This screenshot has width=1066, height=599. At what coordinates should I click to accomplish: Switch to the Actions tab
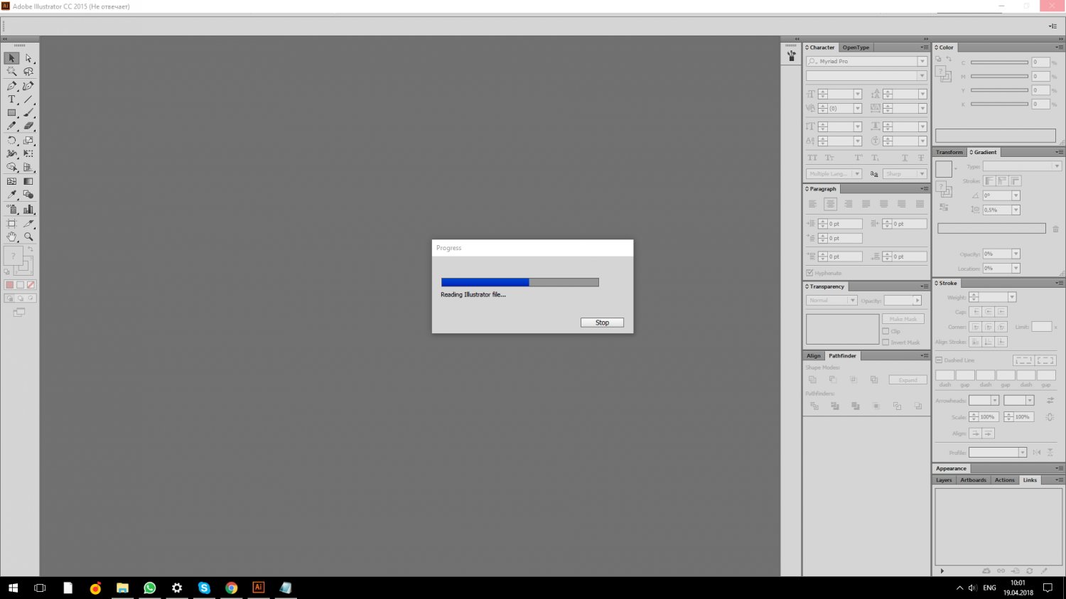coord(1005,480)
